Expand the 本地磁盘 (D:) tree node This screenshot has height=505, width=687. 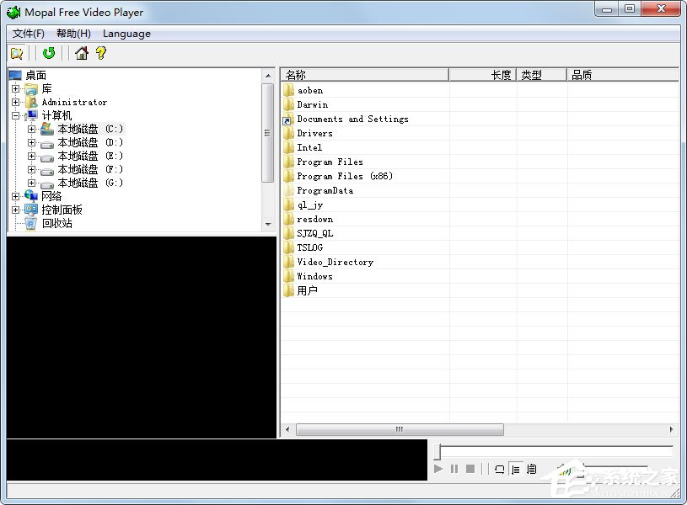point(32,142)
